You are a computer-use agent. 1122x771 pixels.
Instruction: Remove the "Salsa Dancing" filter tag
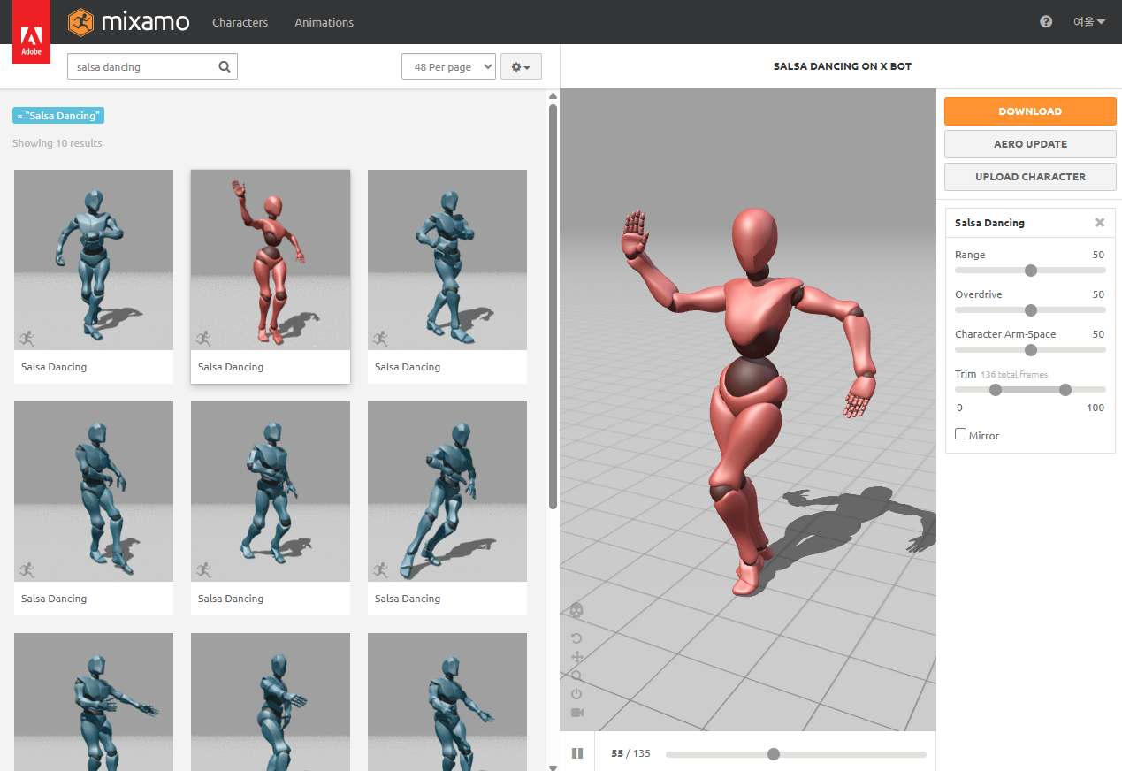click(x=19, y=116)
